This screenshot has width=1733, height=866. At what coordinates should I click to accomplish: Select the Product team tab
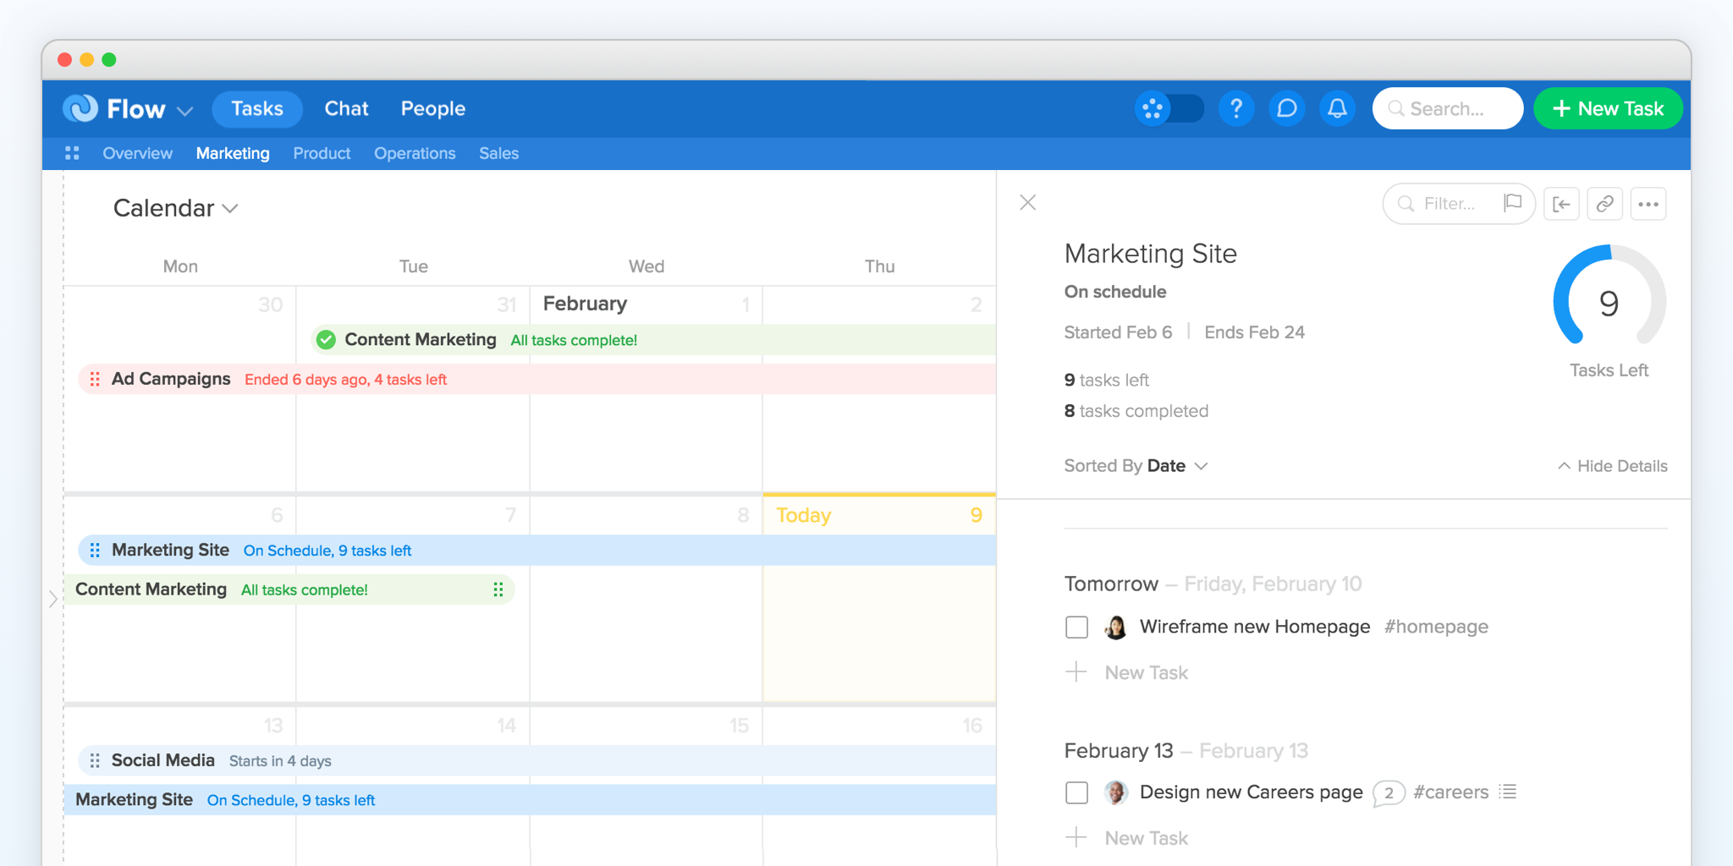pos(322,153)
